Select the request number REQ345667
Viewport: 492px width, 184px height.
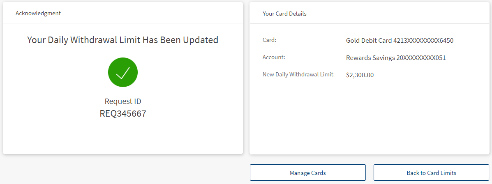coord(122,114)
